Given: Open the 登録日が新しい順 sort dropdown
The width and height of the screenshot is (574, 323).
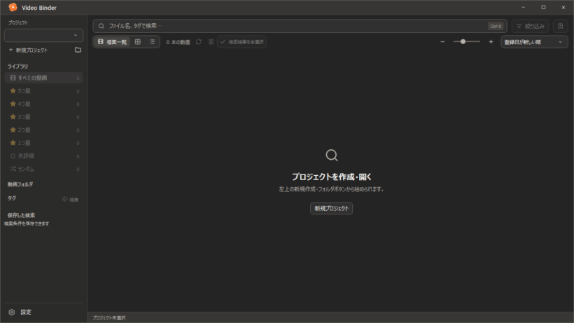Looking at the screenshot, I should tap(534, 42).
